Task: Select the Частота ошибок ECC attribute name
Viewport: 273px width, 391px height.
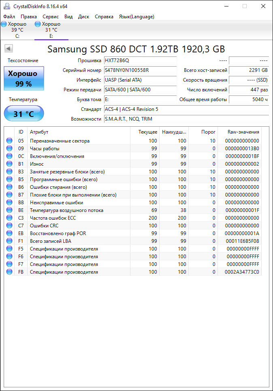Action: coord(53,218)
